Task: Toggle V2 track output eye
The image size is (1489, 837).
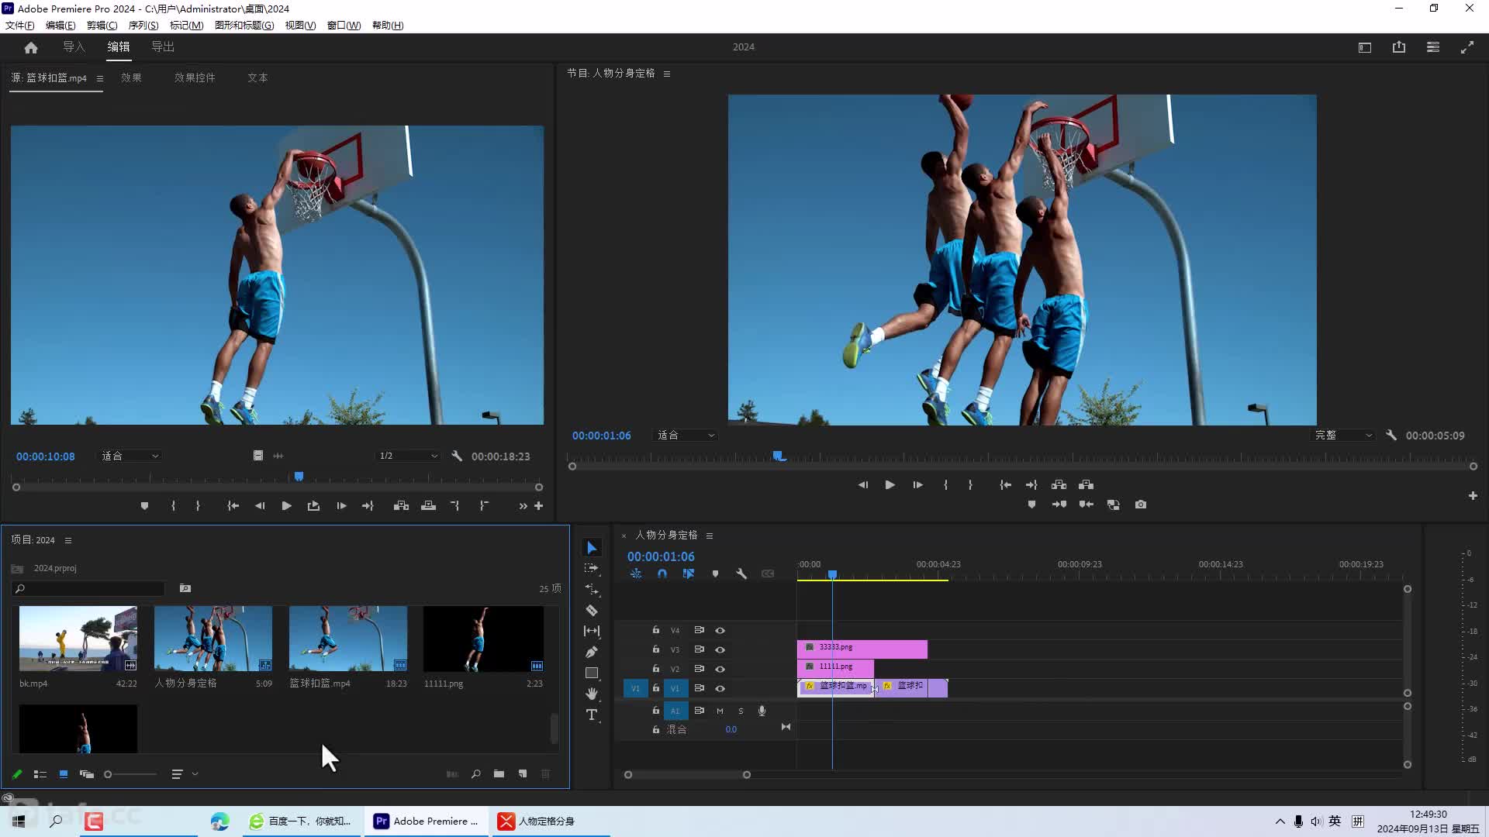Action: coord(720,669)
